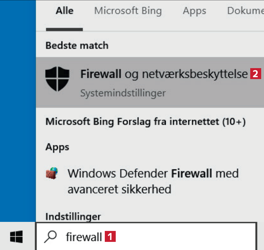Click the Windows Defender Firewall brick icon

[52, 174]
